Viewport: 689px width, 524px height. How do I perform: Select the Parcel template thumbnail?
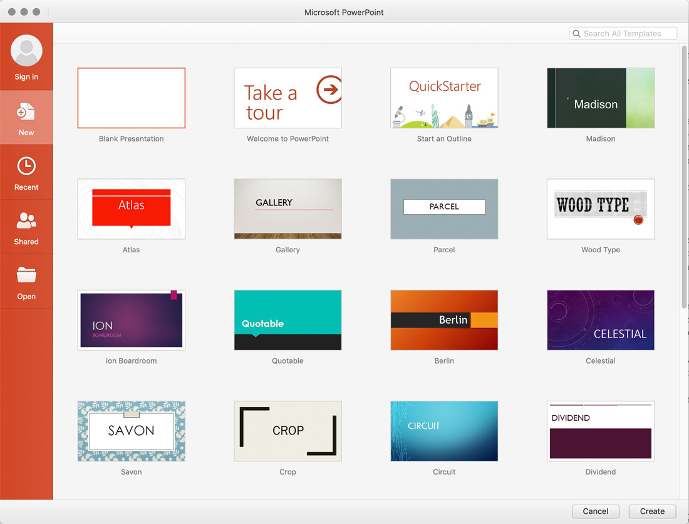click(444, 208)
